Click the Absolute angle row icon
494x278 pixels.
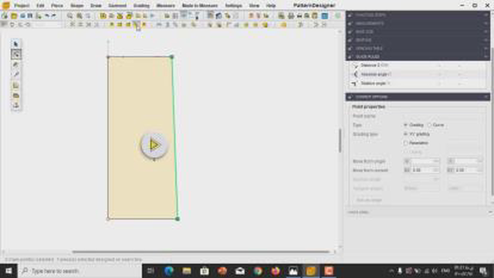tap(355, 74)
